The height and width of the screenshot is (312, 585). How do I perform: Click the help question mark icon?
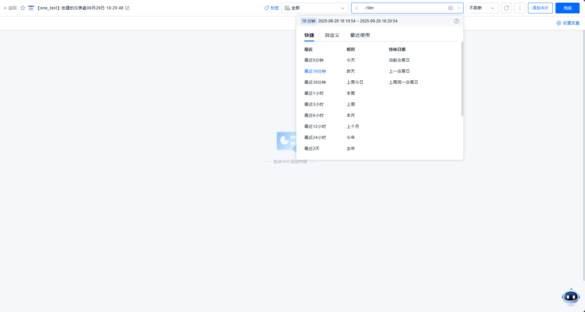click(x=457, y=21)
